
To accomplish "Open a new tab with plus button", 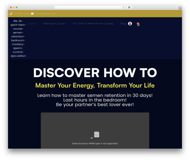I will [x=180, y=8].
